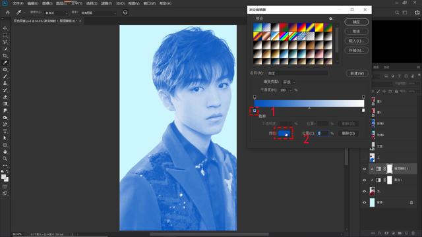Toggle visibility of portrait photo layer
The image size is (422, 237).
[365, 192]
